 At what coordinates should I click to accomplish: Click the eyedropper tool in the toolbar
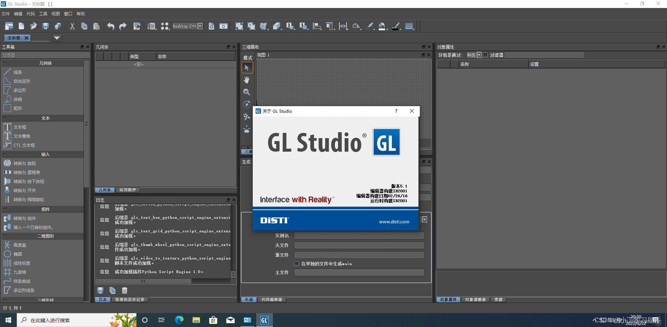tap(370, 26)
